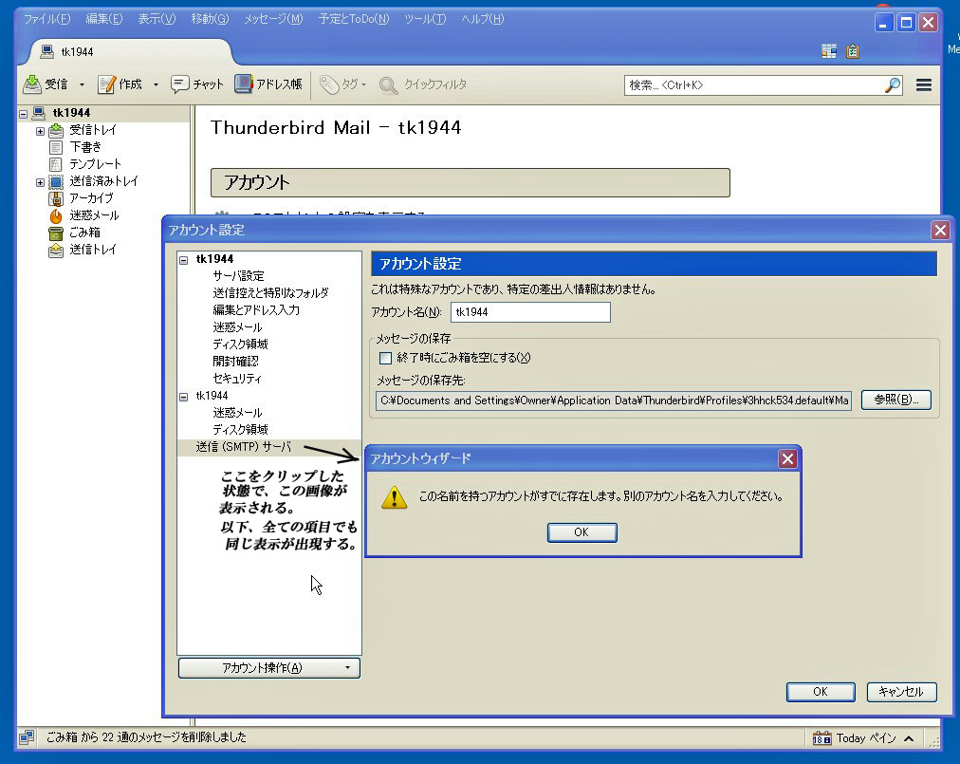Click キャンセル in the account settings dialog
960x764 pixels.
pyautogui.click(x=901, y=692)
